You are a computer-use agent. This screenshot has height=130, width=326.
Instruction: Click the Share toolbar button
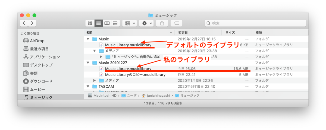162,23
